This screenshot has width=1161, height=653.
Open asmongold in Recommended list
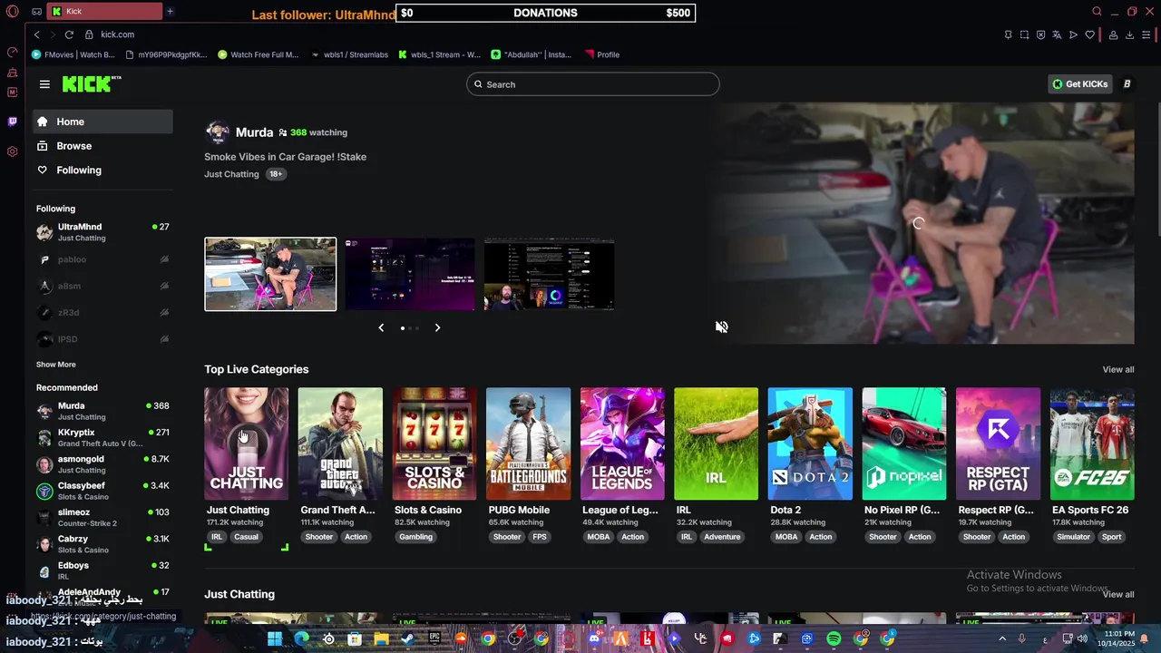pos(102,464)
